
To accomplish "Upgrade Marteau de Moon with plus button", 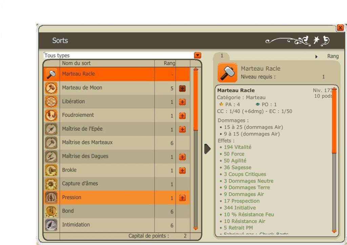I will 182,89.
